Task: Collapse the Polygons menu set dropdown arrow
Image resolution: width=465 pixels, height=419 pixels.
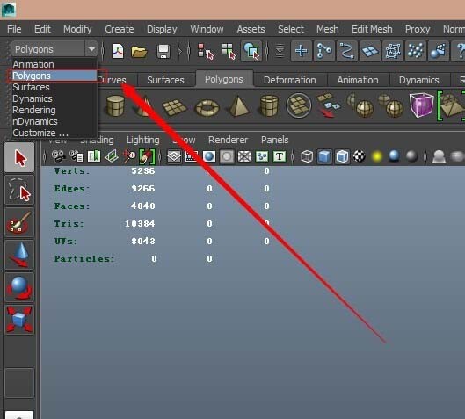Action: [x=91, y=49]
